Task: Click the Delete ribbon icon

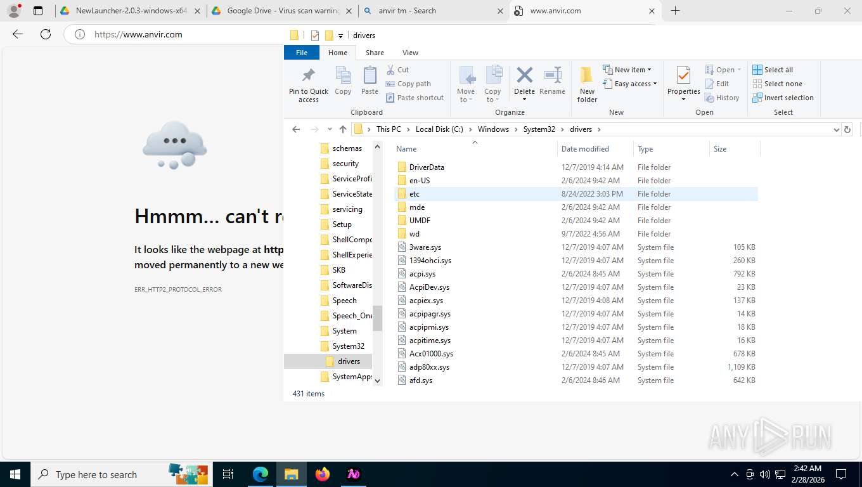Action: [x=524, y=84]
